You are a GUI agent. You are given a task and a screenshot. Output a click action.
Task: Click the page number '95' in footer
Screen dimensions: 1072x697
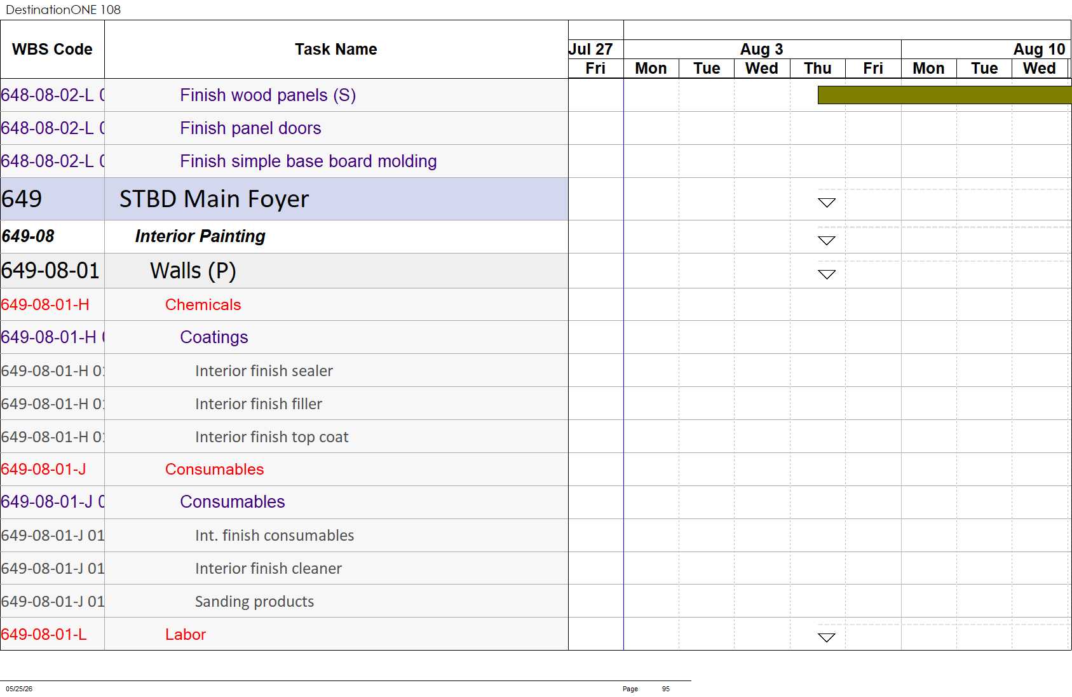(x=666, y=689)
